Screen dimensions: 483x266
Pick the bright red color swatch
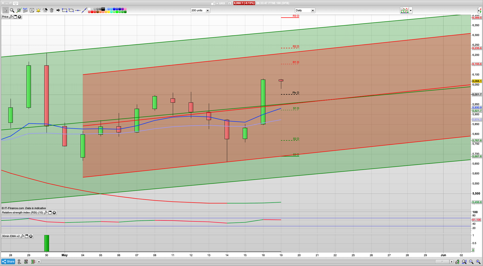pos(92,12)
